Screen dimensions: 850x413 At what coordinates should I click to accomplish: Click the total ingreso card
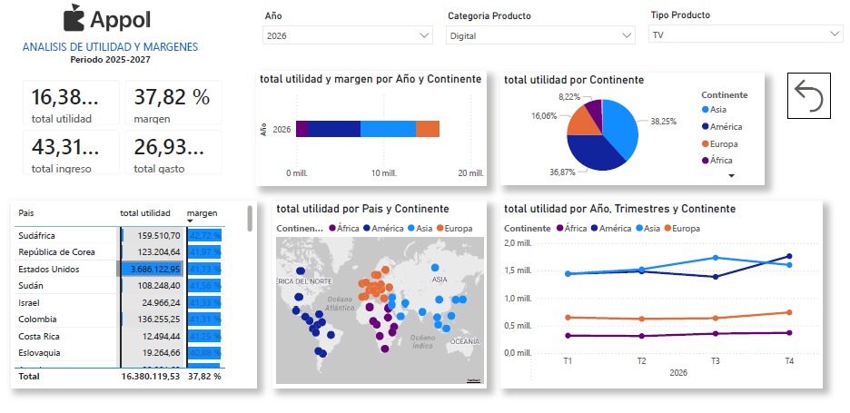[71, 152]
